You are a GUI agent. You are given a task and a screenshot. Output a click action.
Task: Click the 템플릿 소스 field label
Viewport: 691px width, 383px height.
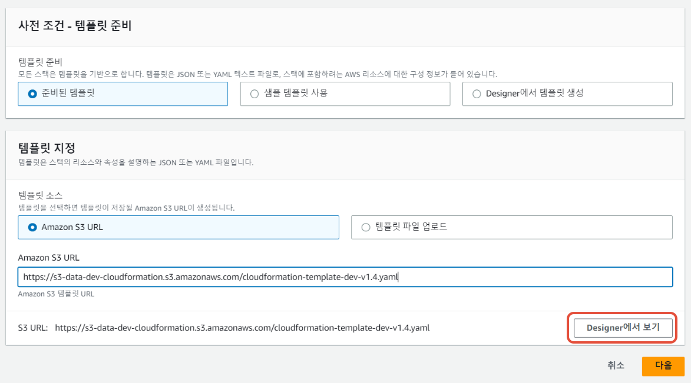(40, 195)
